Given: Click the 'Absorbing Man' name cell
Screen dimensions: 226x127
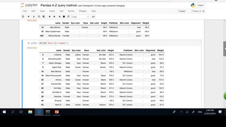Looking at the screenshot, I should [55, 59].
